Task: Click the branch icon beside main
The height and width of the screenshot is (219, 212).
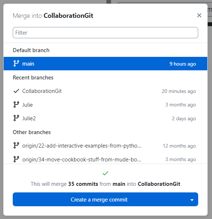Action: 16,63
